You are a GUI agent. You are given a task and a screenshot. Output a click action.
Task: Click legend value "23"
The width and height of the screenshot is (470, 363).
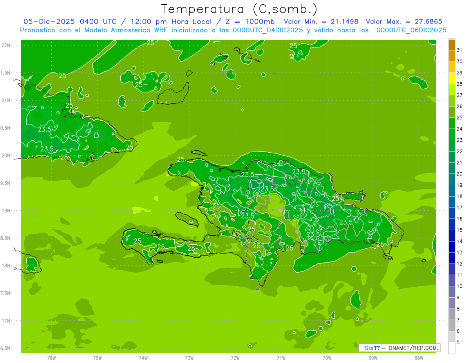460,140
